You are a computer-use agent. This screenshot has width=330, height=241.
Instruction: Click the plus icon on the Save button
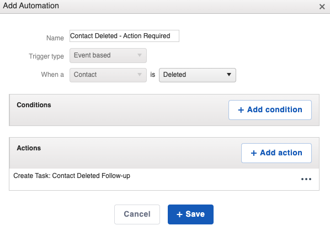pos(179,214)
